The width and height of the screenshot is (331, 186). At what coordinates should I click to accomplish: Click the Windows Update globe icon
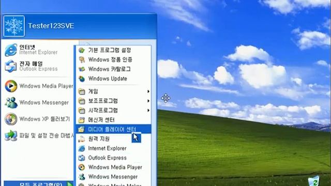pyautogui.click(x=82, y=79)
